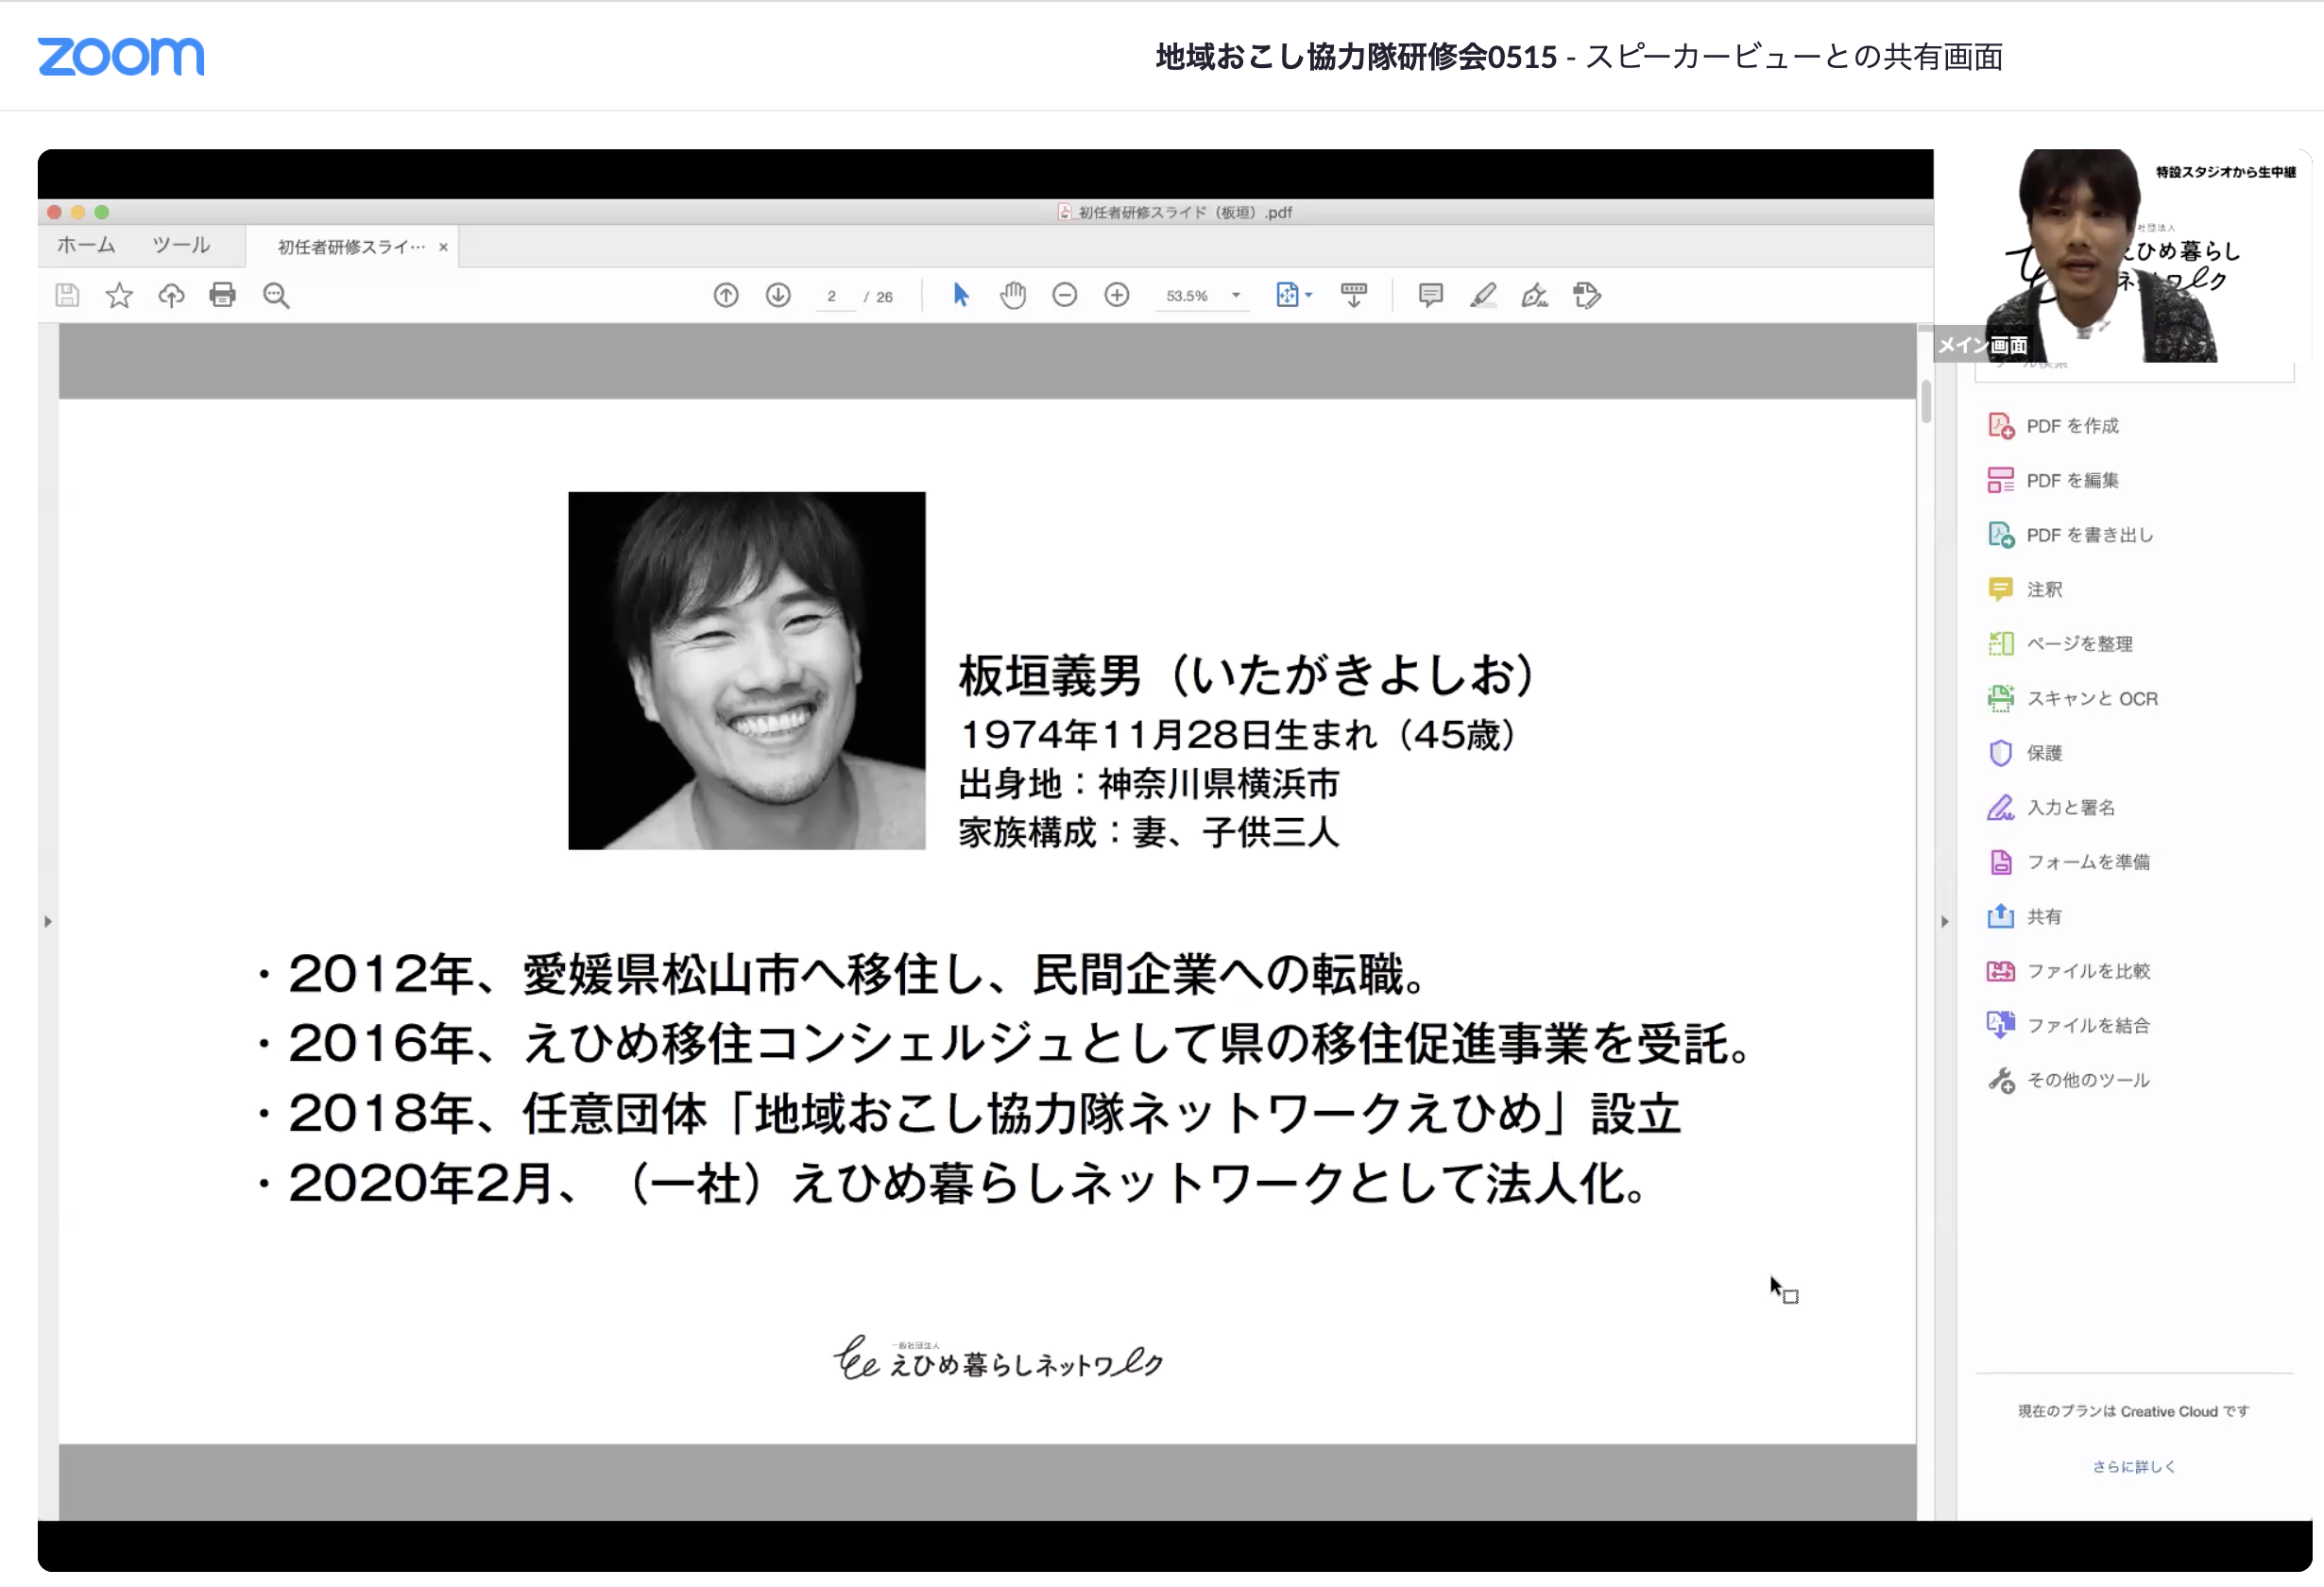Click the birth date line 1974年11月28日生まれ
This screenshot has width=2324, height=1587.
point(1238,735)
